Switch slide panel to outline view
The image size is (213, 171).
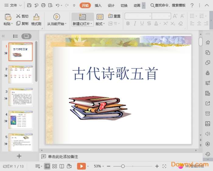pyautogui.click(x=15, y=36)
